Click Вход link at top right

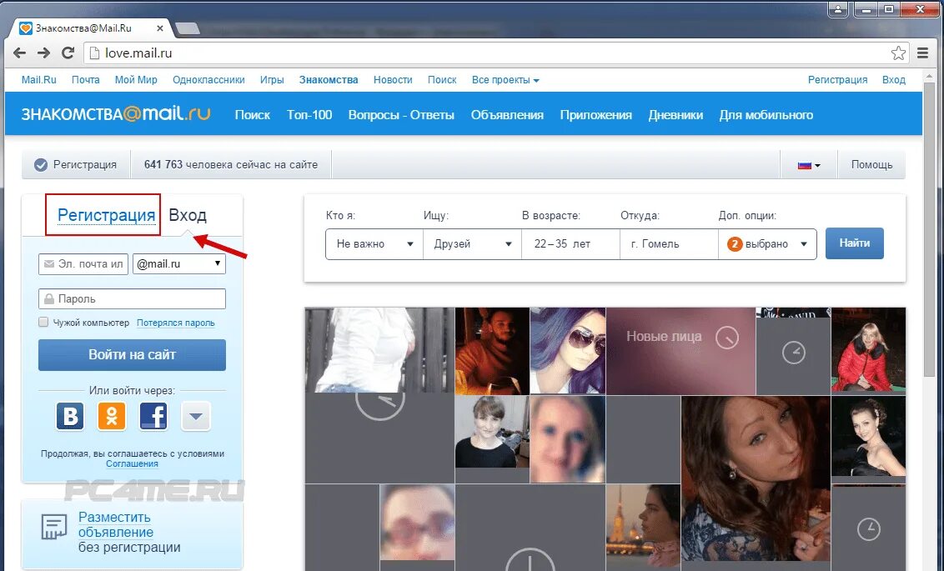pos(893,80)
